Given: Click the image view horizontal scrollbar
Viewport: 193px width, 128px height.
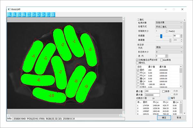Looking at the screenshot, I should tap(65, 115).
